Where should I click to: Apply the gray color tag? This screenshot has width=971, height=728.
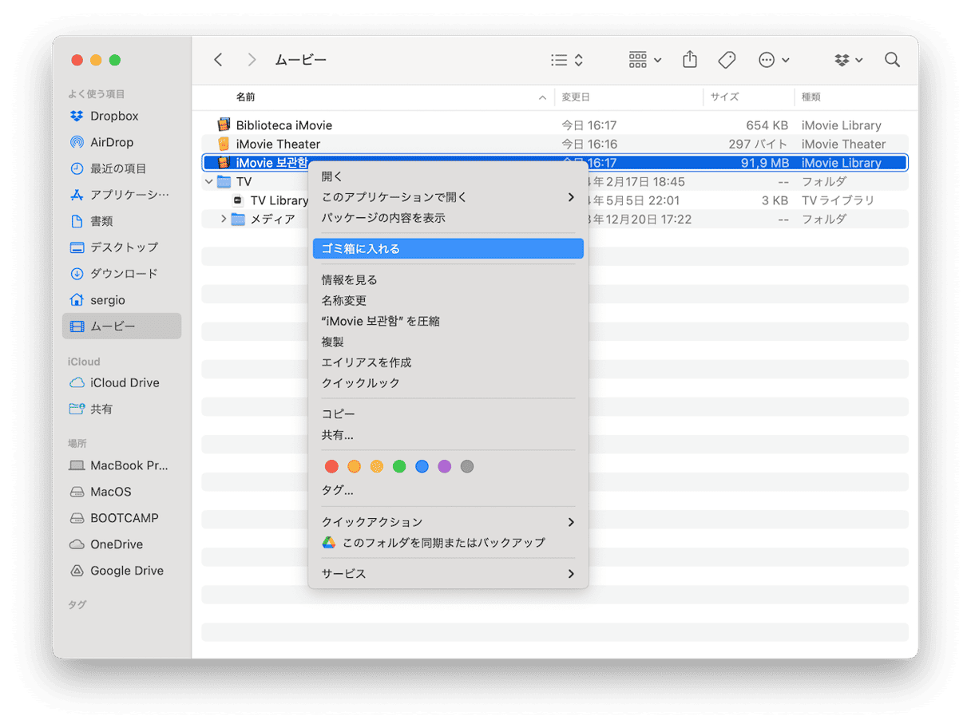[467, 466]
